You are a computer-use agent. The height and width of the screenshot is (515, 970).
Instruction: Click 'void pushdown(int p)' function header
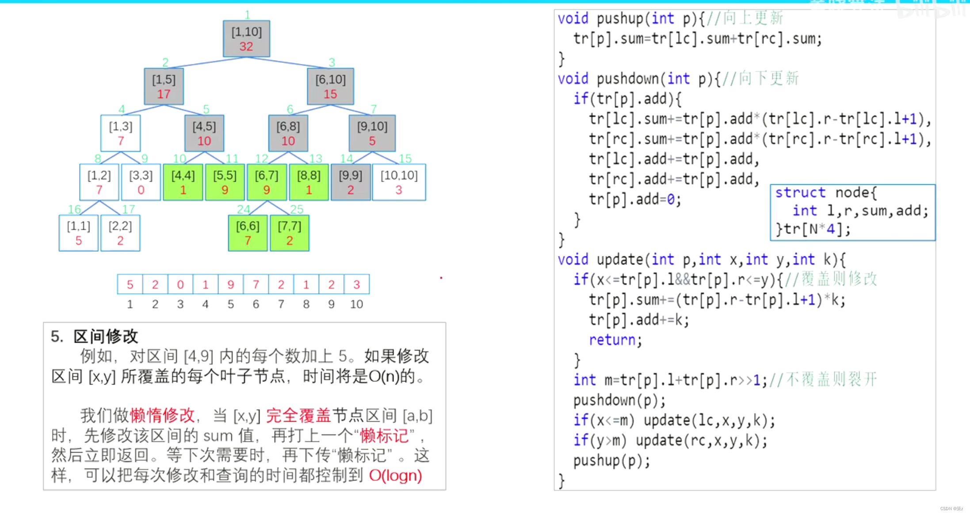click(639, 79)
